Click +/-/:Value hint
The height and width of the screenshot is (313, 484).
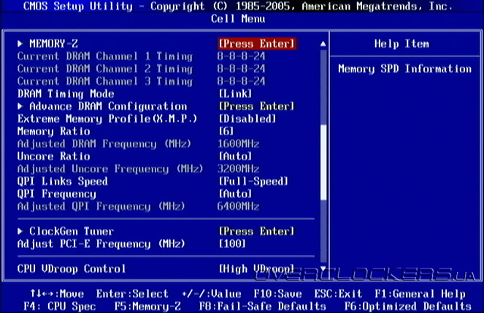(212, 294)
